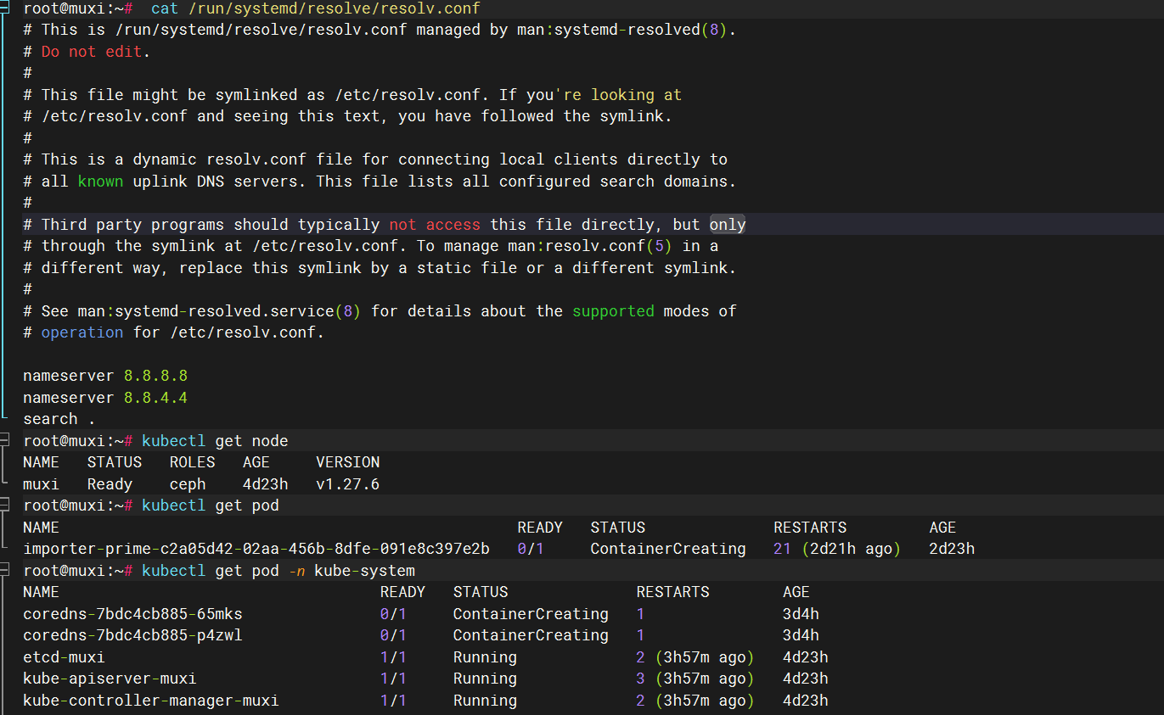This screenshot has width=1164, height=715.
Task: Click READY value 0/1 of importer-prime pod
Action: [531, 549]
